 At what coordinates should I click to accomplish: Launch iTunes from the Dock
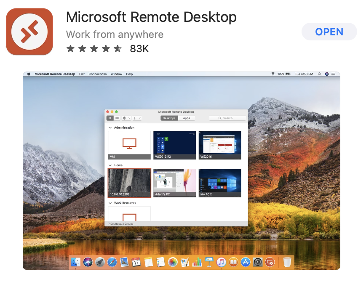point(220,262)
